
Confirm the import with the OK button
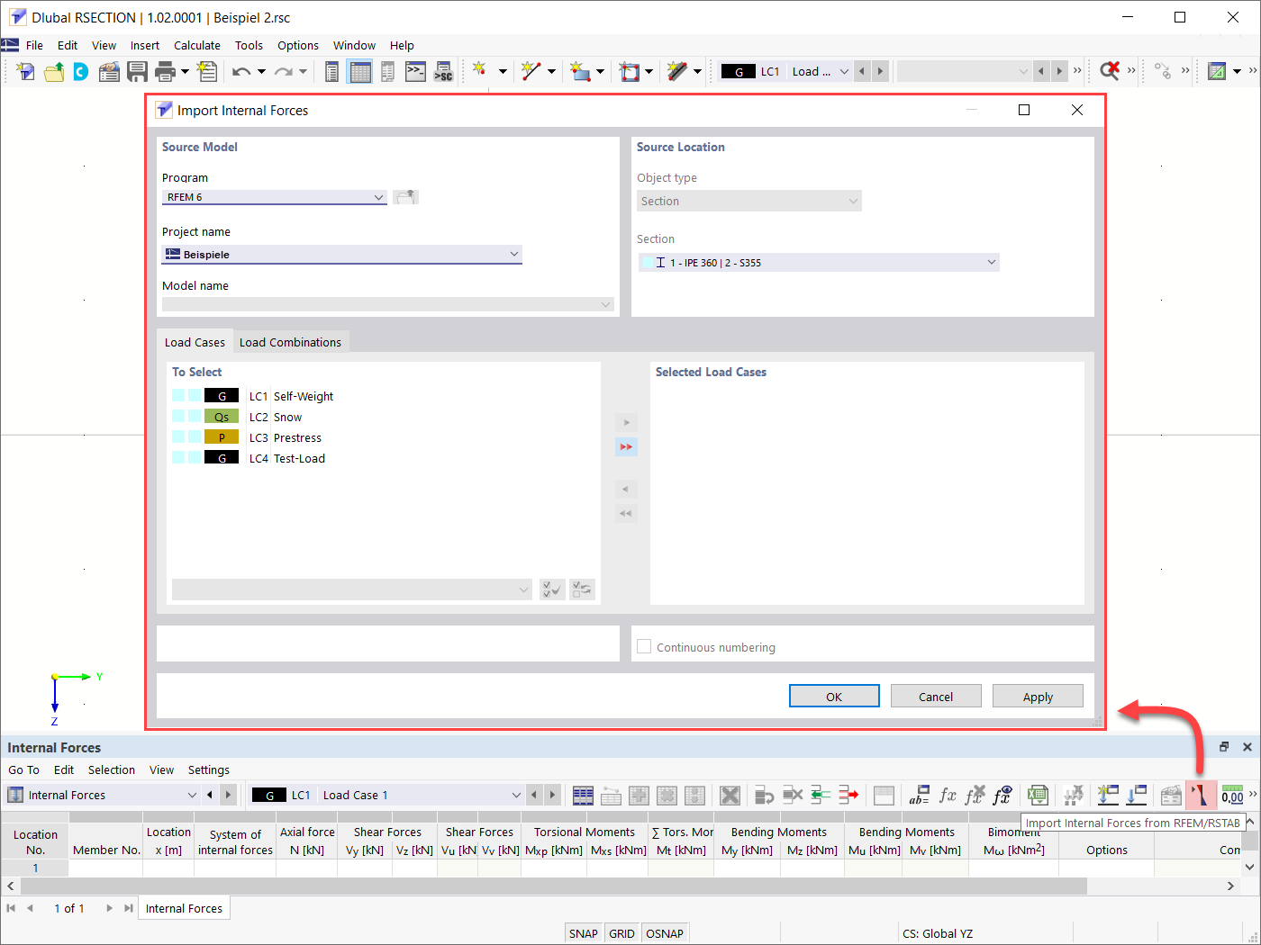(833, 696)
